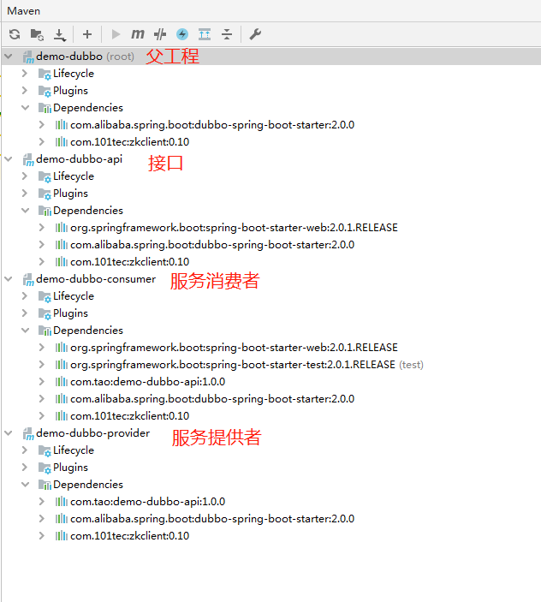Expand zkclient dependency under demo-dubbo-api

[x=42, y=262]
